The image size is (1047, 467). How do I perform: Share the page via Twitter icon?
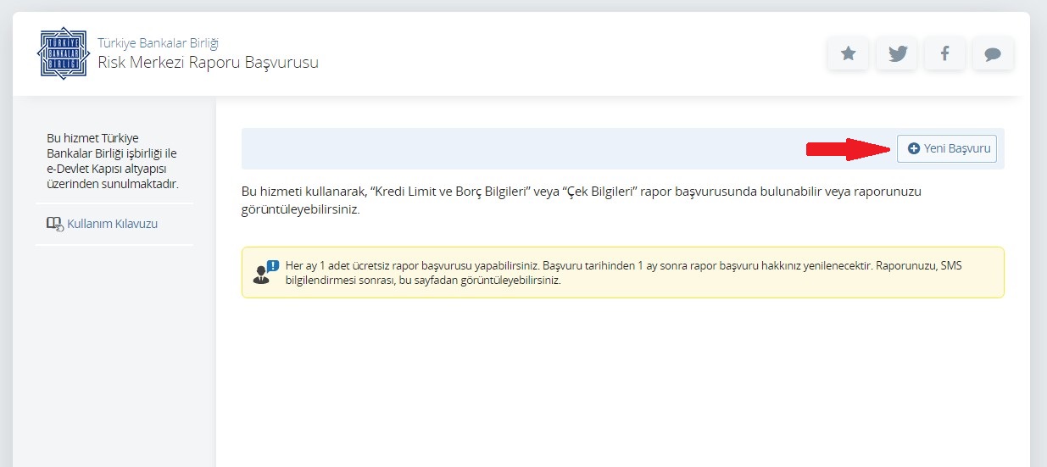(897, 54)
